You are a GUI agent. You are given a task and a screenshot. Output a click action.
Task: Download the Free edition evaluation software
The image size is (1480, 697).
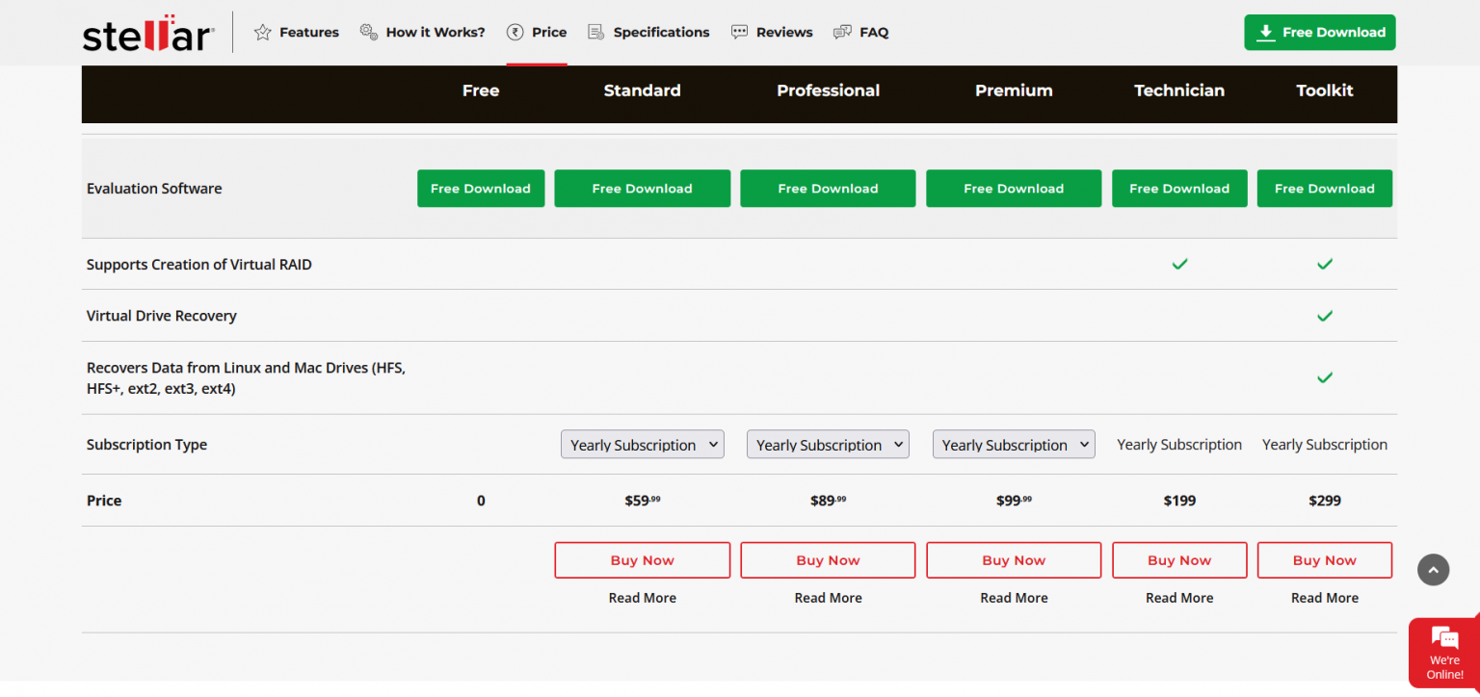(480, 189)
